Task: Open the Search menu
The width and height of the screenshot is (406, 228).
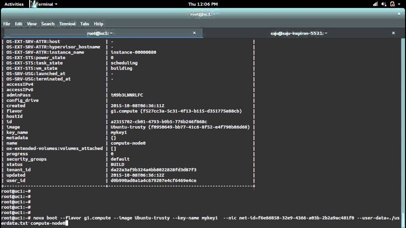Action: (48, 24)
